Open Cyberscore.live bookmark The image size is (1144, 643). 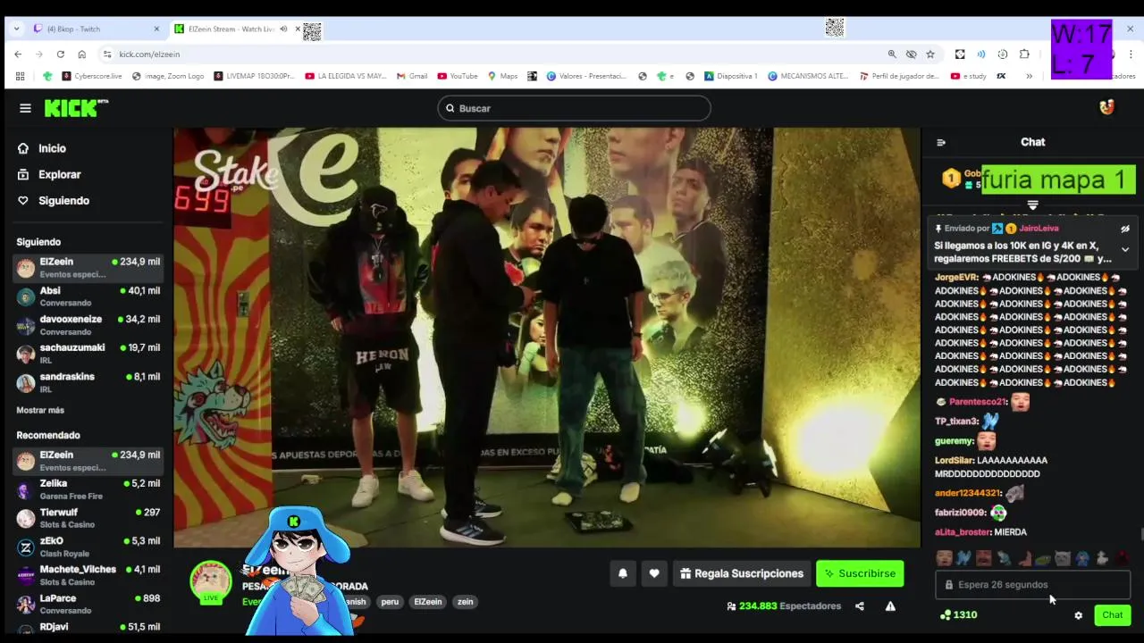click(x=91, y=77)
